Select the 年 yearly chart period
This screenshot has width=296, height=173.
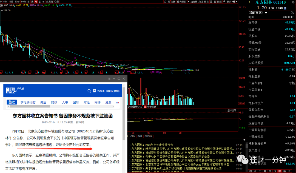[43, 2]
